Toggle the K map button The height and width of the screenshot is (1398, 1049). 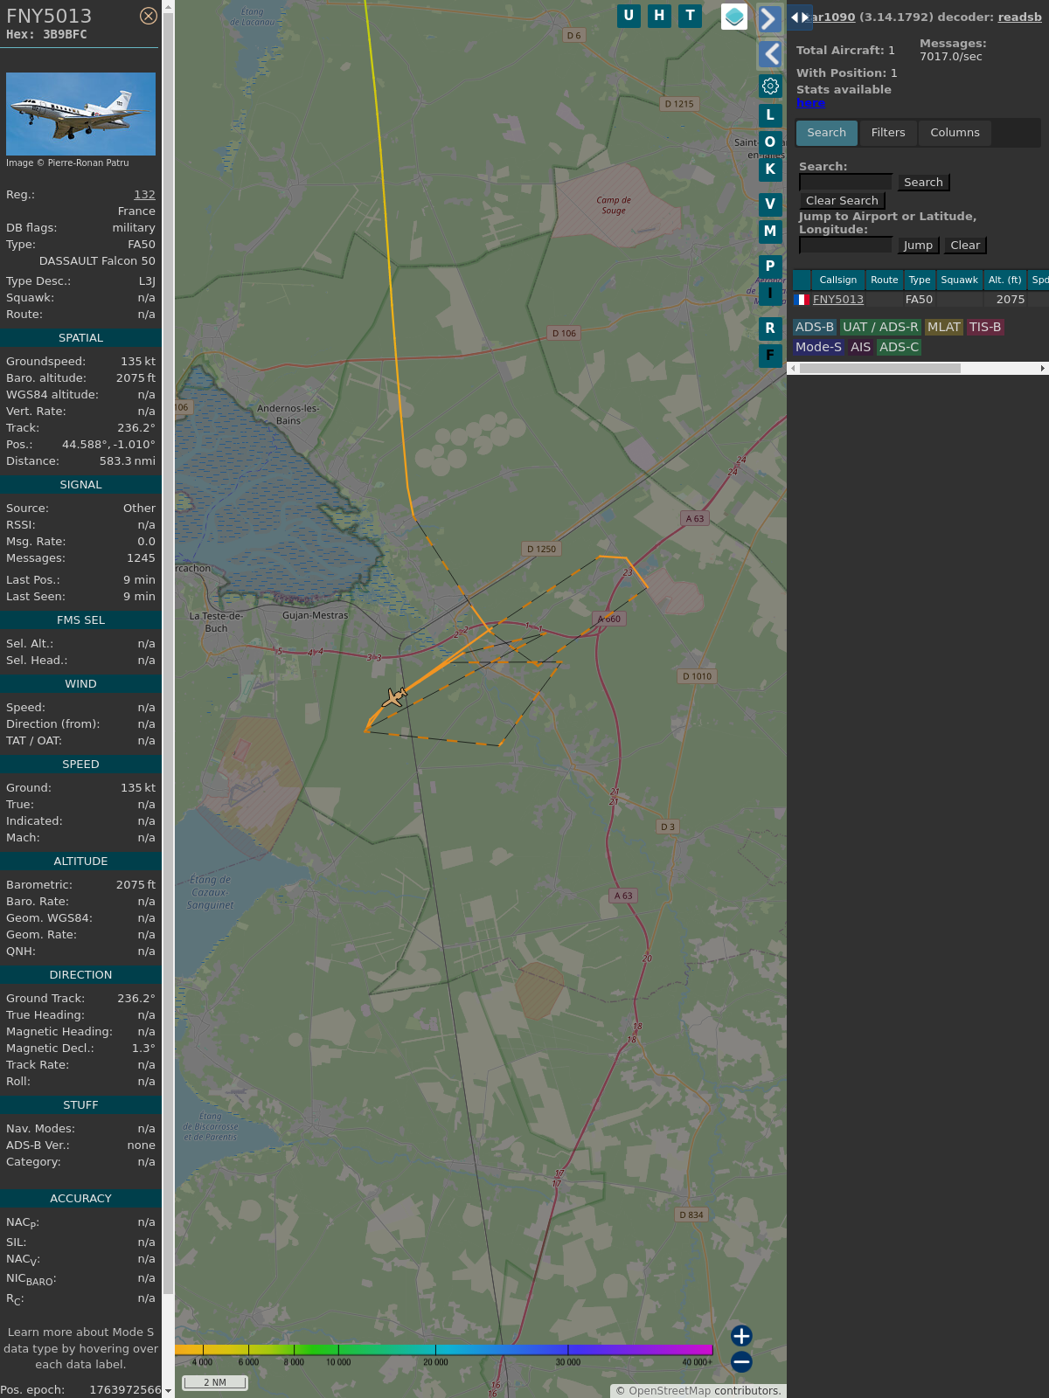click(x=770, y=170)
